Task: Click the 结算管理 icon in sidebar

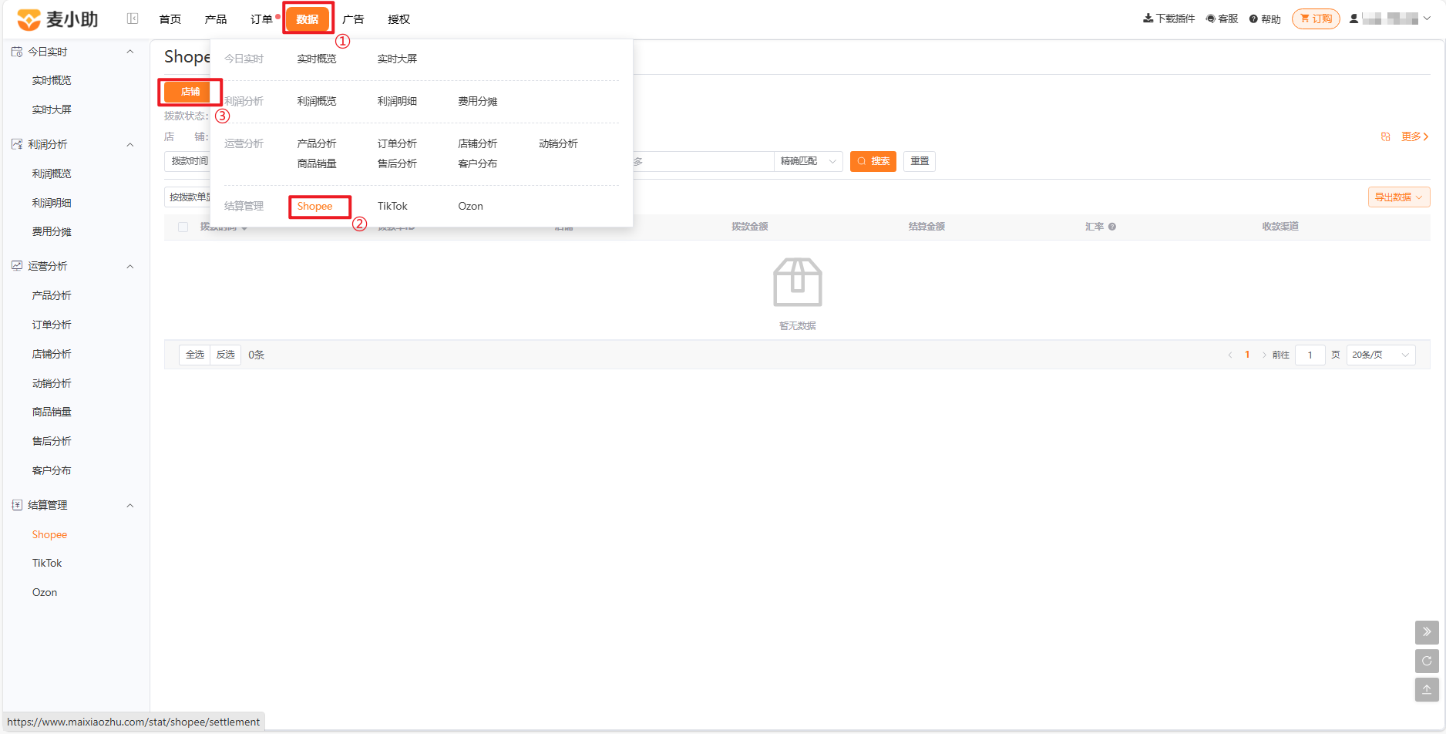Action: coord(17,505)
